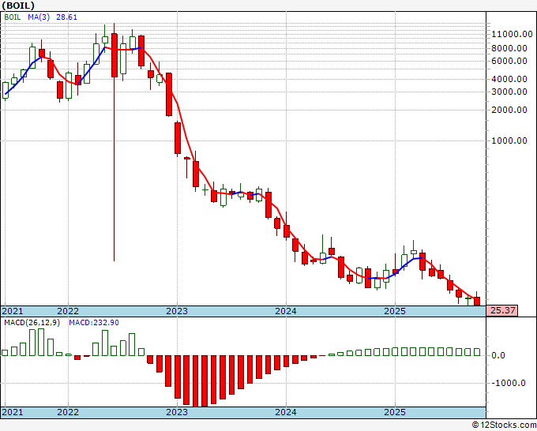
Task: Click 2023 on the price chart axis
Action: click(x=177, y=311)
